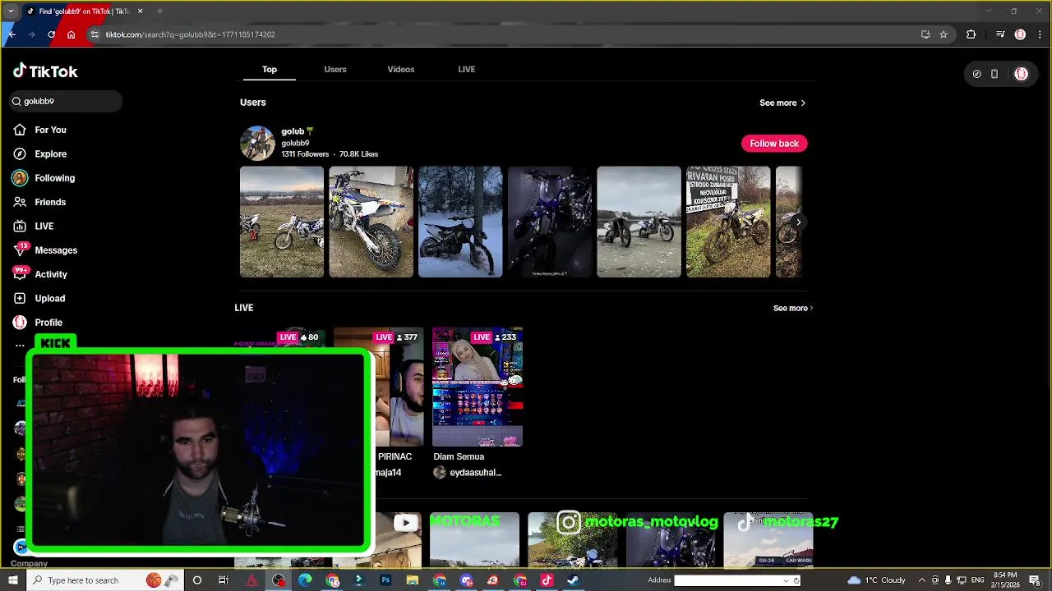
Task: Select the 'Find golubb9 on TikTok' browser tab
Action: click(x=85, y=11)
